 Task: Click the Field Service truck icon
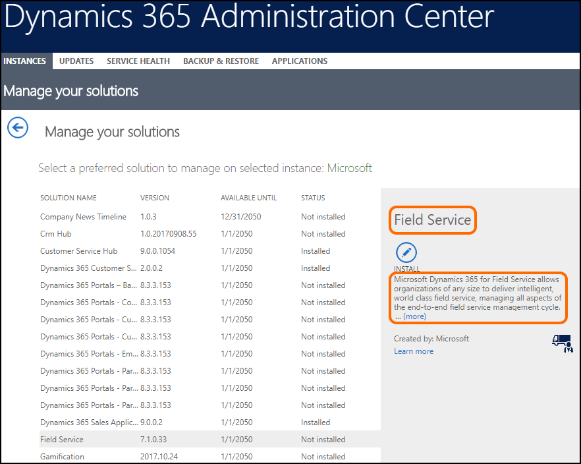coord(561,343)
